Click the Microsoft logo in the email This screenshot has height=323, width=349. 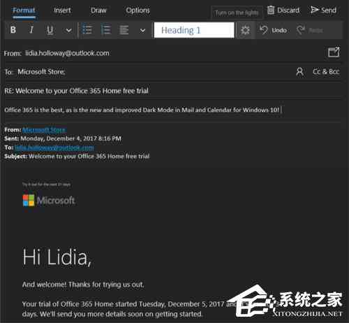49,201
